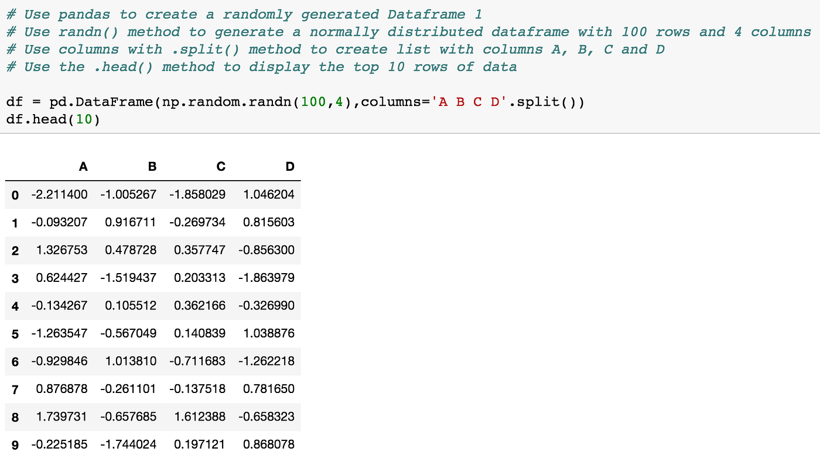Select row index 0 in the table
The height and width of the screenshot is (462, 820).
[15, 195]
